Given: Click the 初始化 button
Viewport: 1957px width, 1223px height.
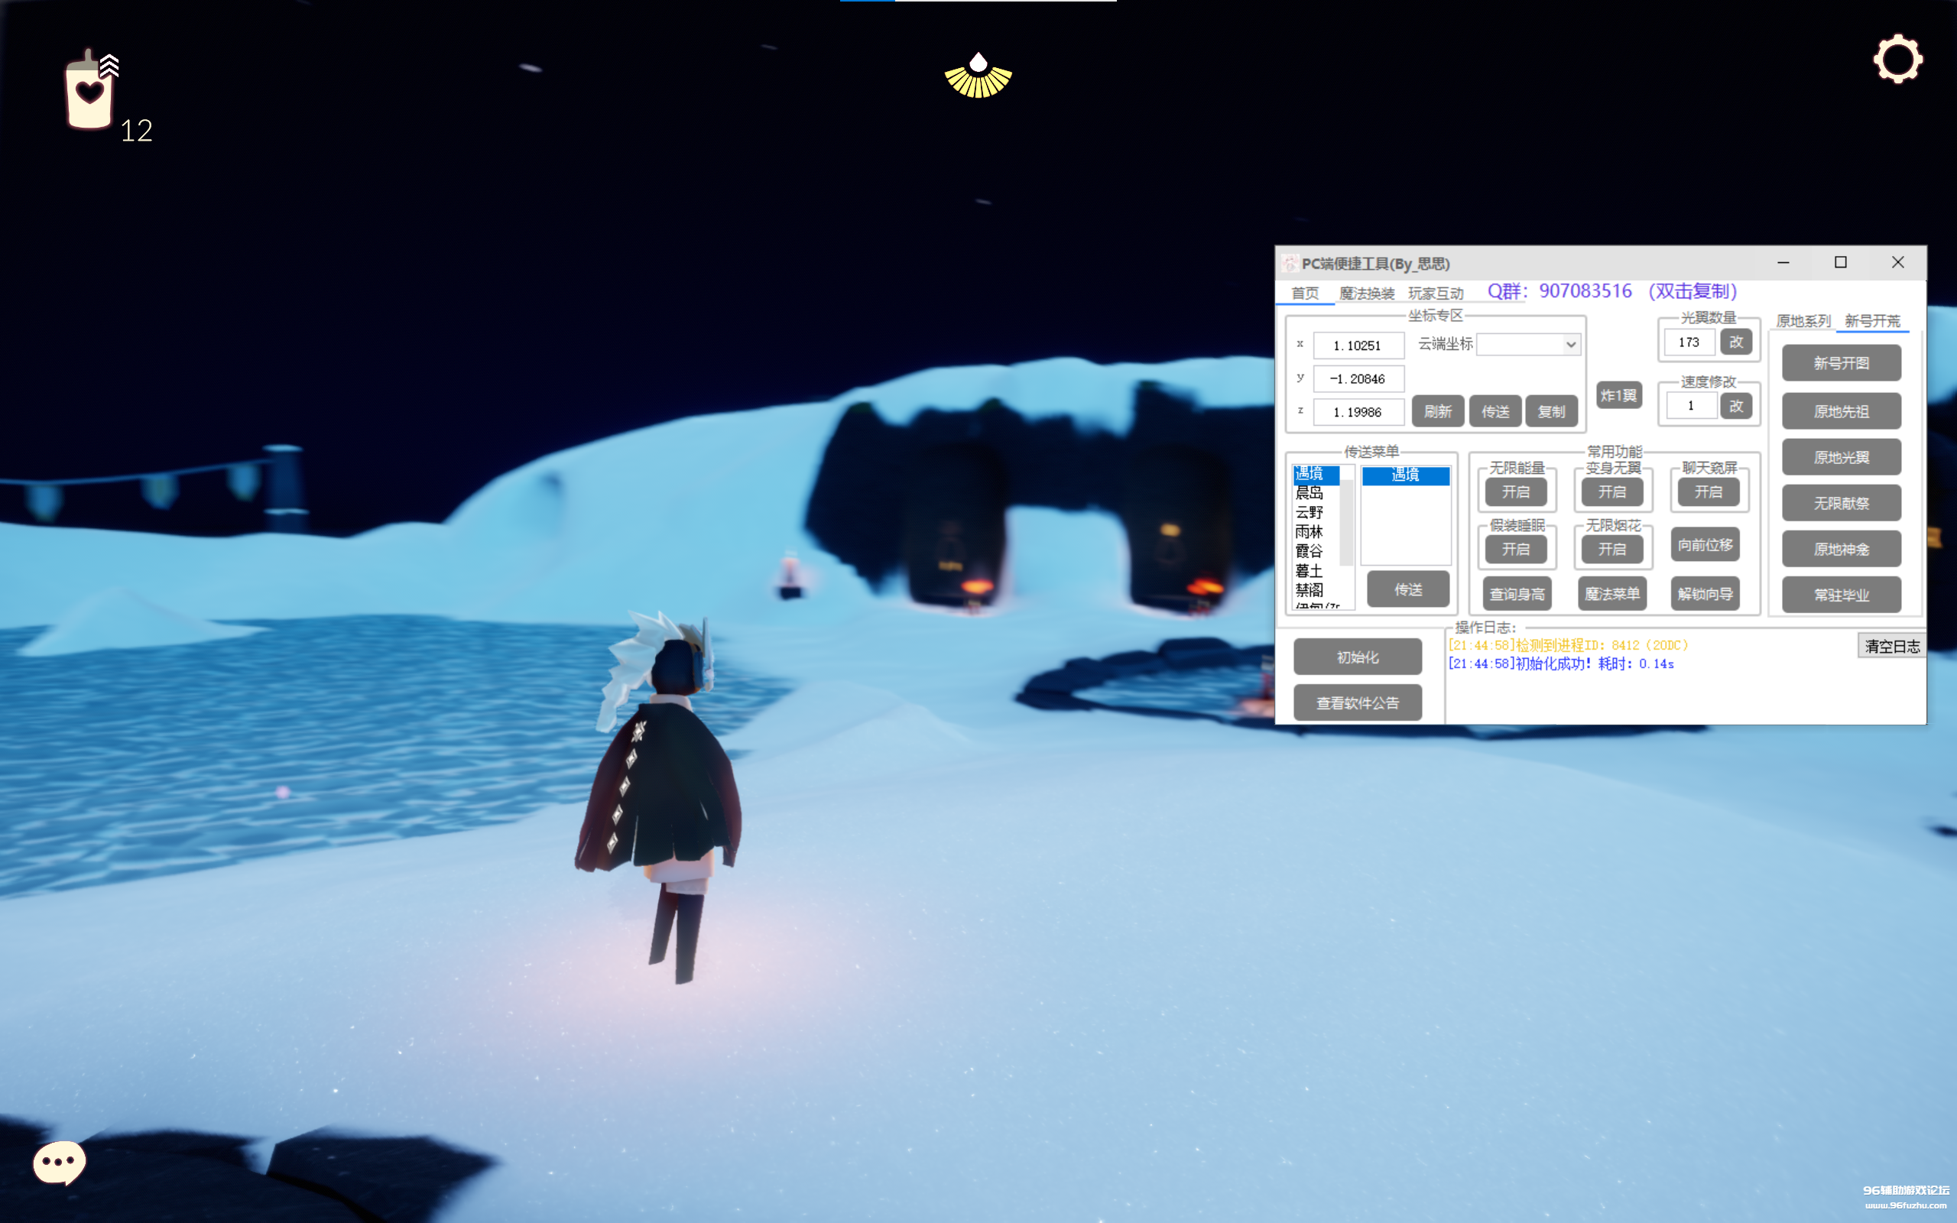Looking at the screenshot, I should pyautogui.click(x=1357, y=657).
